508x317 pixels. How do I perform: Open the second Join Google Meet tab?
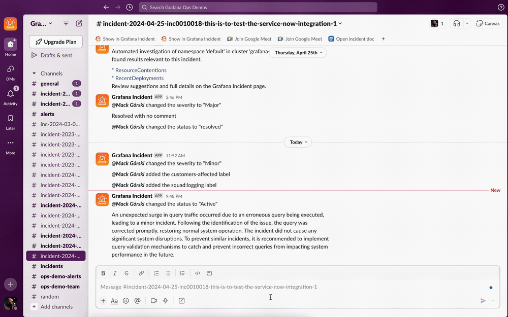(x=300, y=39)
